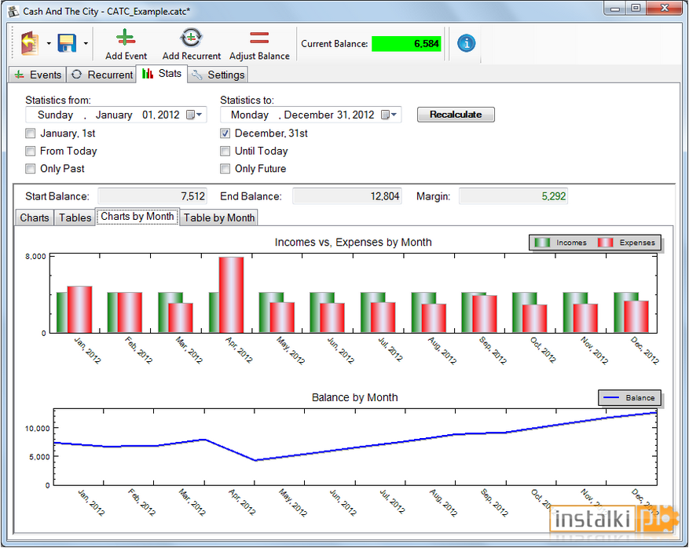
Task: Open the Table by Month tab
Action: point(219,217)
